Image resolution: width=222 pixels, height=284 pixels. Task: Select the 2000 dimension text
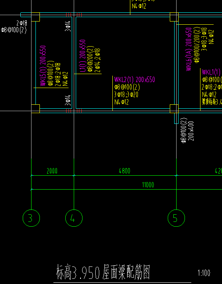52,171
